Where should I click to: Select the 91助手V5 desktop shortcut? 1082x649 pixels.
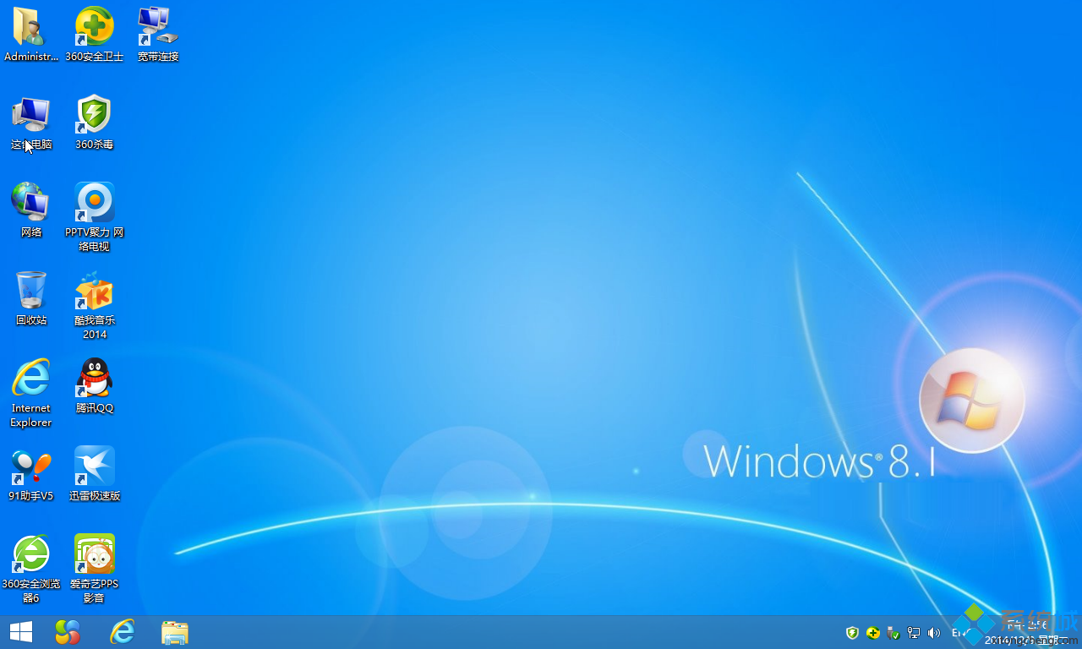pos(31,474)
